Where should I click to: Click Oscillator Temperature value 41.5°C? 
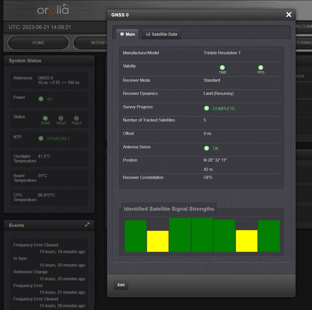pos(44,156)
